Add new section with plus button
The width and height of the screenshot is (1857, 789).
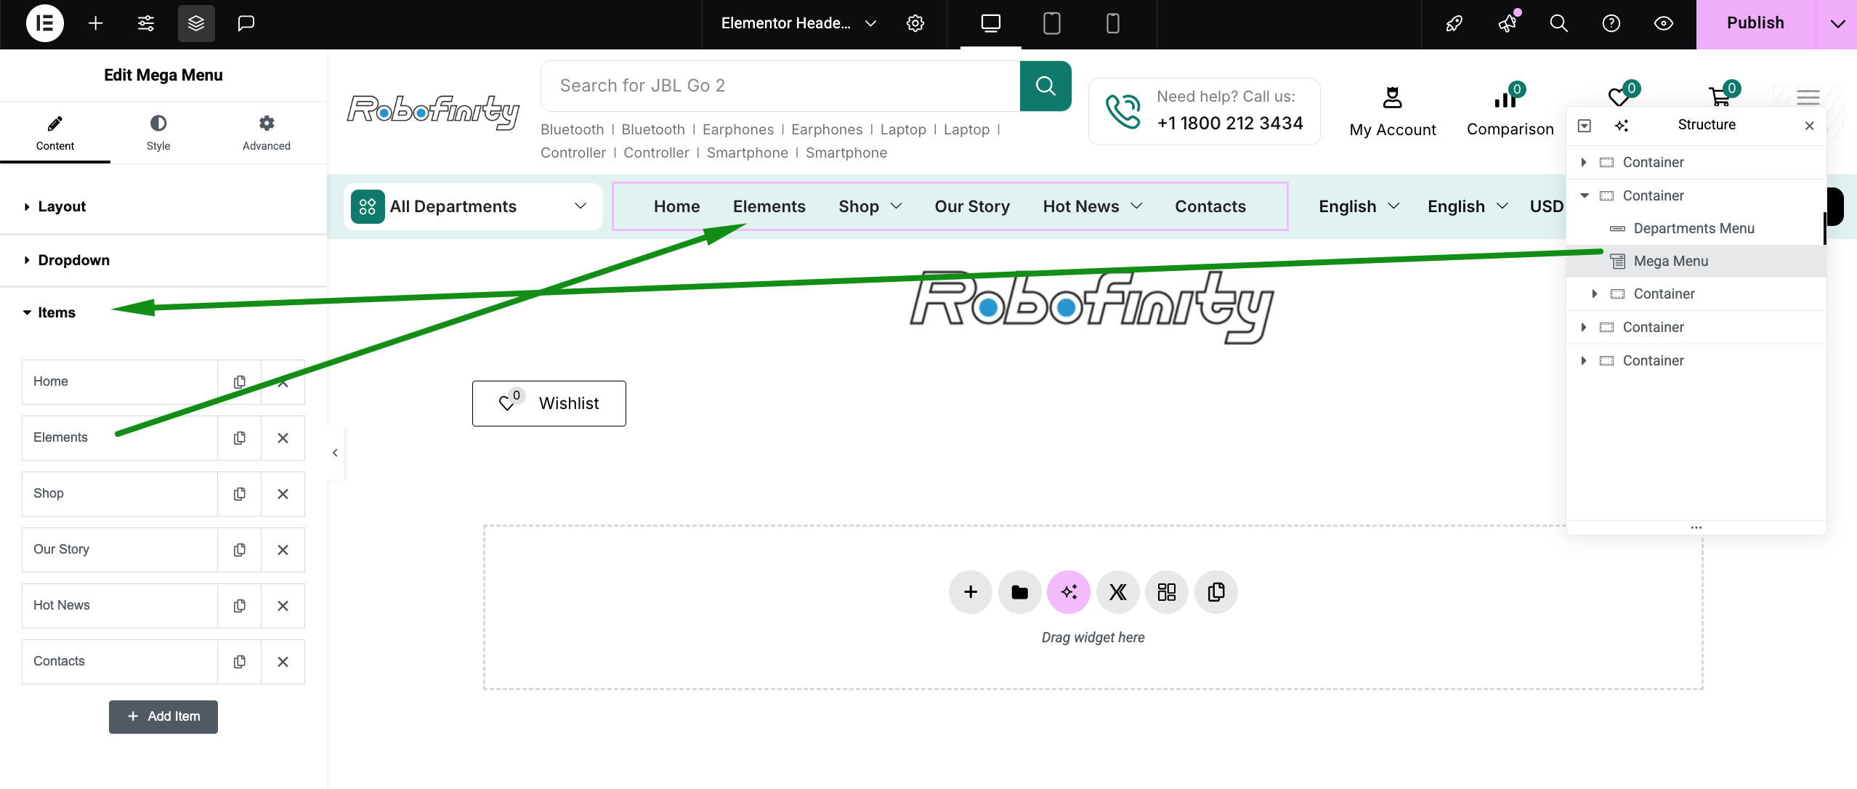click(971, 592)
